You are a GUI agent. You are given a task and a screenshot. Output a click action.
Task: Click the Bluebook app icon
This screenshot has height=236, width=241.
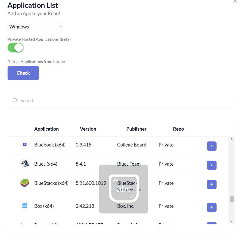coord(25,144)
